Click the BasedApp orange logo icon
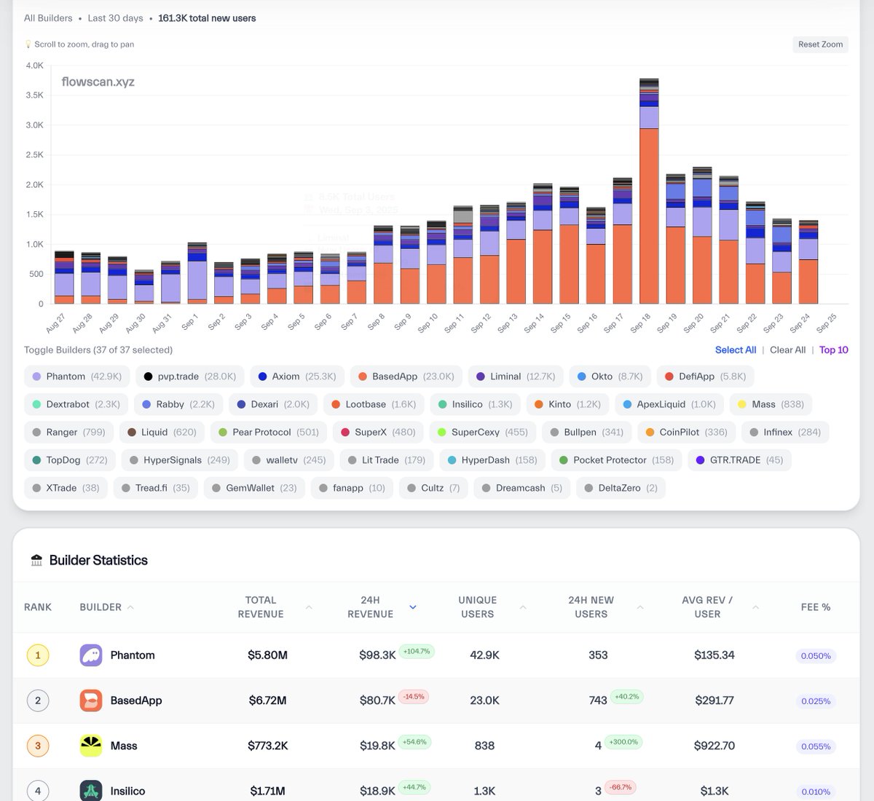Image resolution: width=874 pixels, height=801 pixels. point(91,701)
